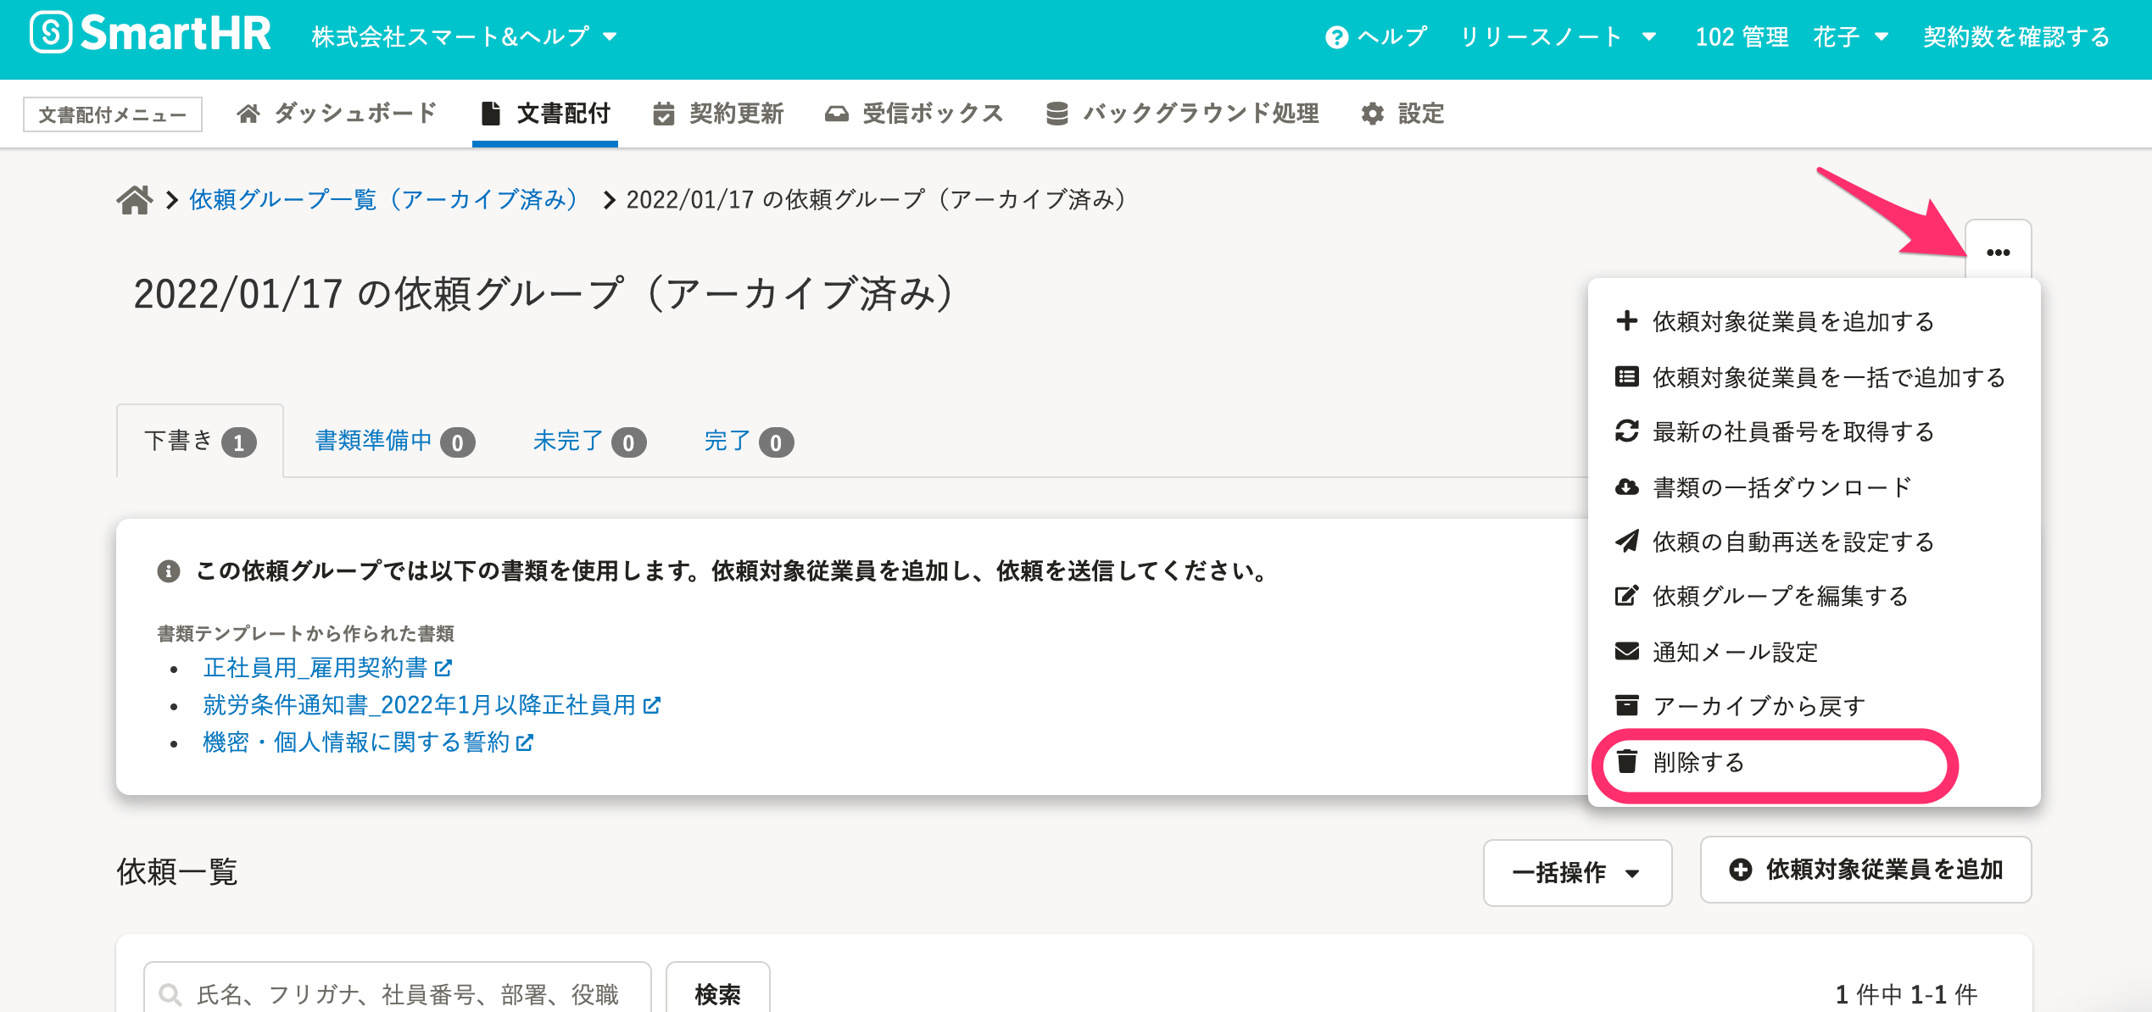Switch to the 未完了 tab
The height and width of the screenshot is (1012, 2152).
pos(589,442)
